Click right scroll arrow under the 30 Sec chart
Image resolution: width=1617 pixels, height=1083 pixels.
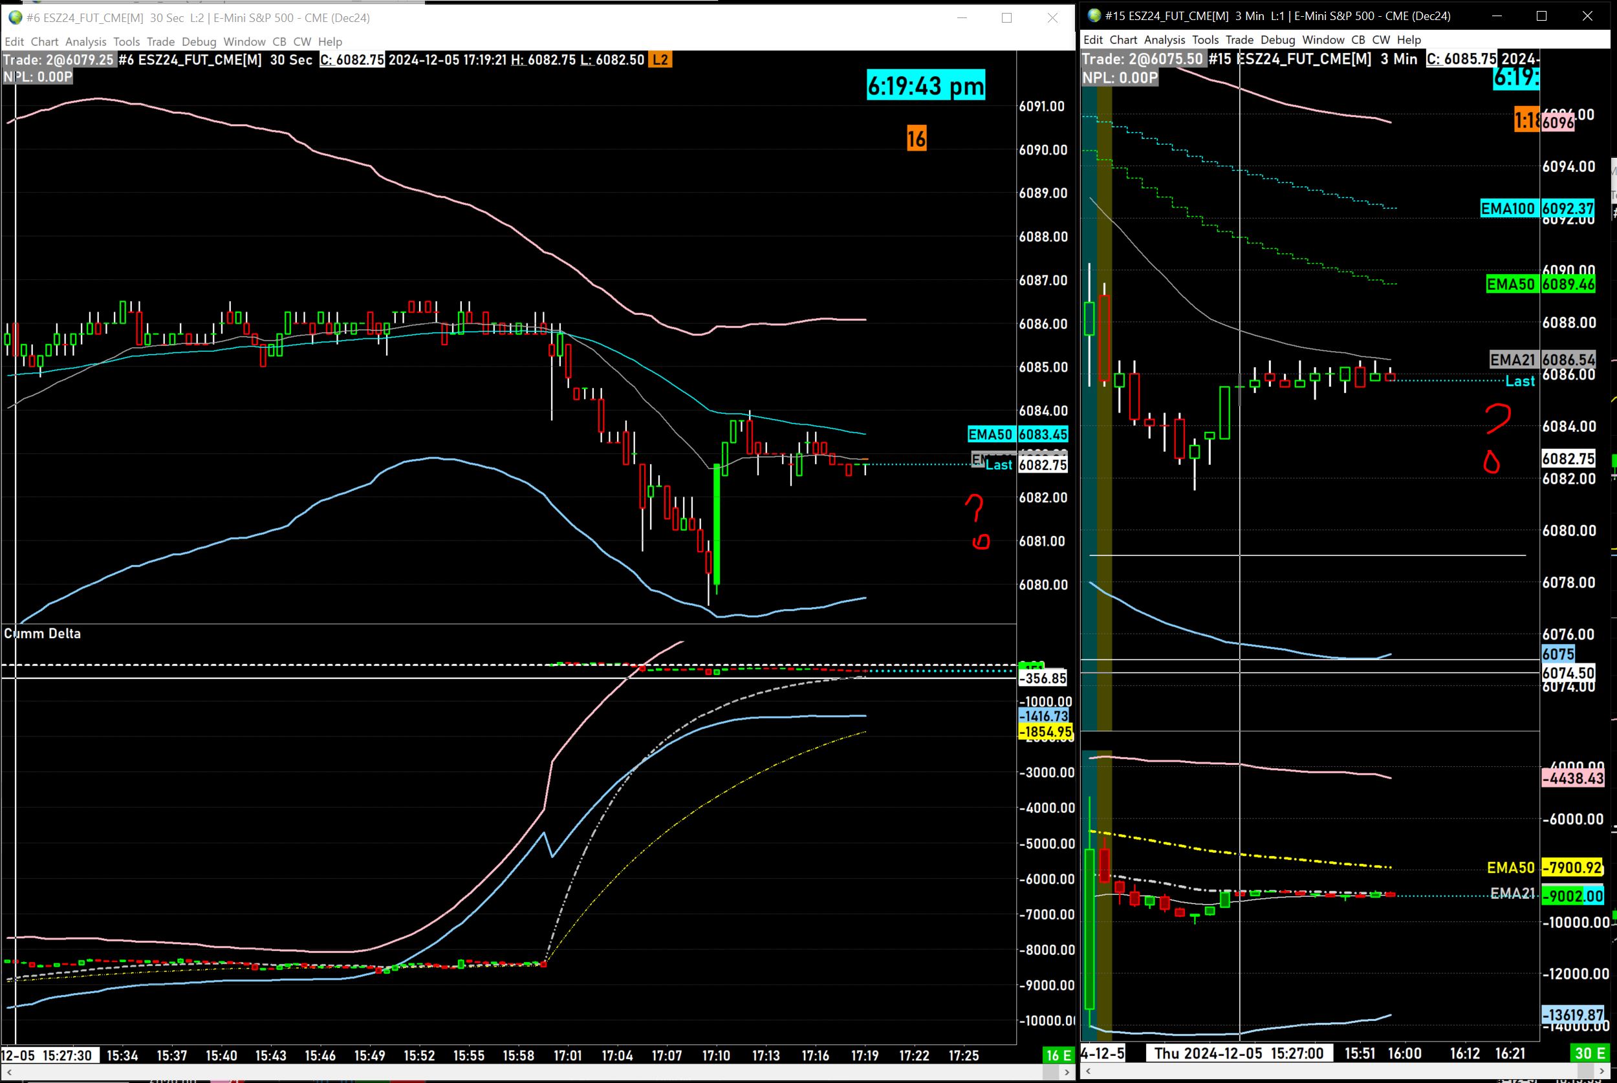(1067, 1072)
